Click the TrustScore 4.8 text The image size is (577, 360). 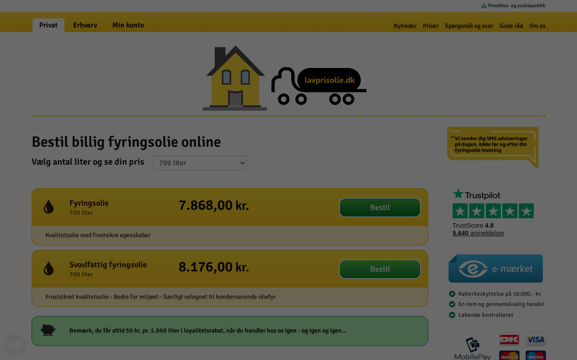point(473,225)
